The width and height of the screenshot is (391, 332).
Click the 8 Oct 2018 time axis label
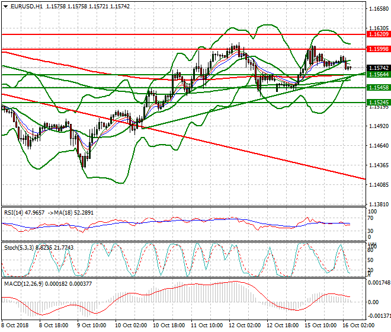(15, 325)
